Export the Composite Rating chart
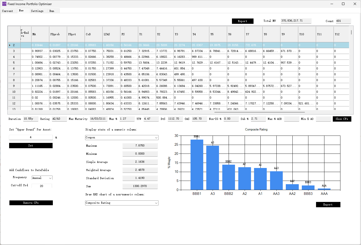The width and height of the screenshot is (361, 245). 328,205
